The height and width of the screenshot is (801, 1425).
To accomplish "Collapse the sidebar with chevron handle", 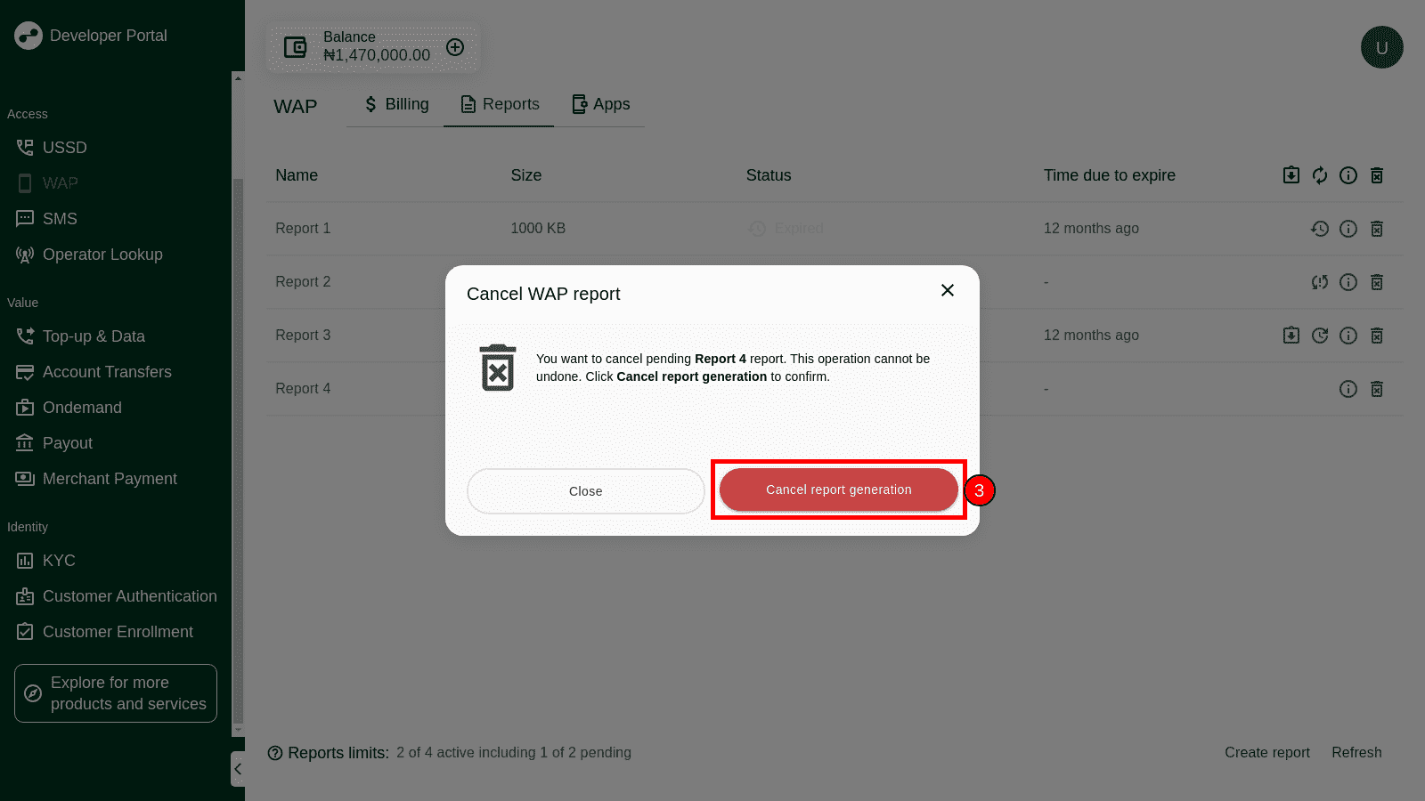I will (x=238, y=769).
